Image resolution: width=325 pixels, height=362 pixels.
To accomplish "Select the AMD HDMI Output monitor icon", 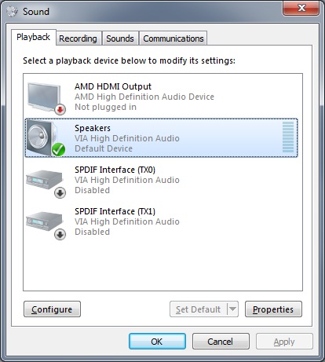I will (44, 97).
